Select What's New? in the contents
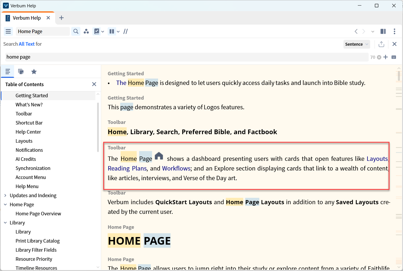403x271 pixels. (x=29, y=105)
